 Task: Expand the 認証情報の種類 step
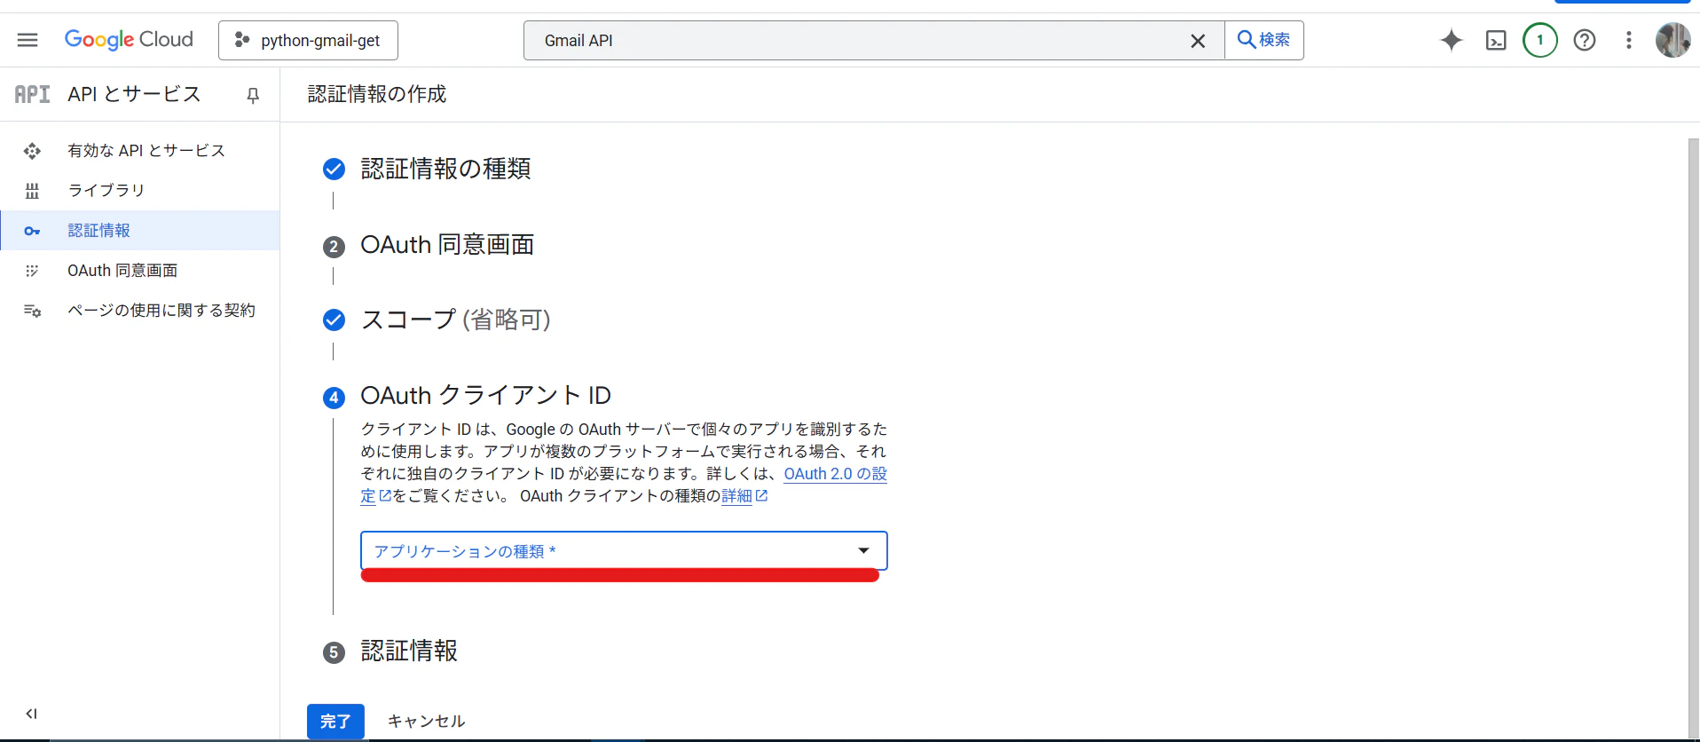coord(445,169)
